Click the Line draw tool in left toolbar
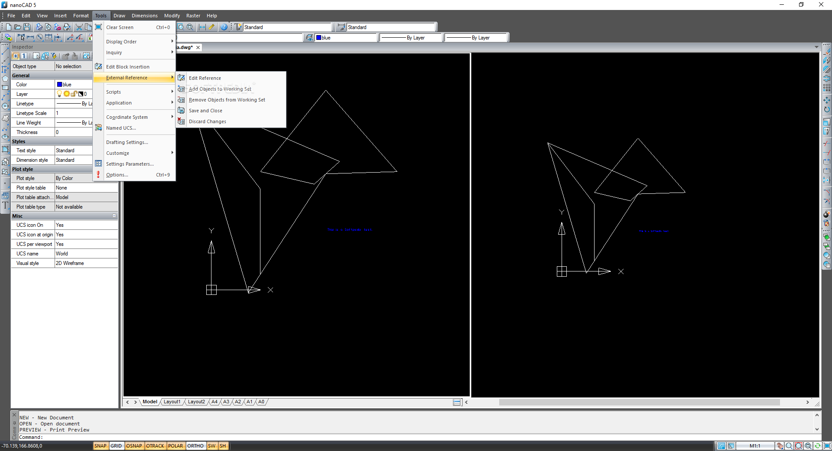Screen dimensions: 832x451 point(5,52)
